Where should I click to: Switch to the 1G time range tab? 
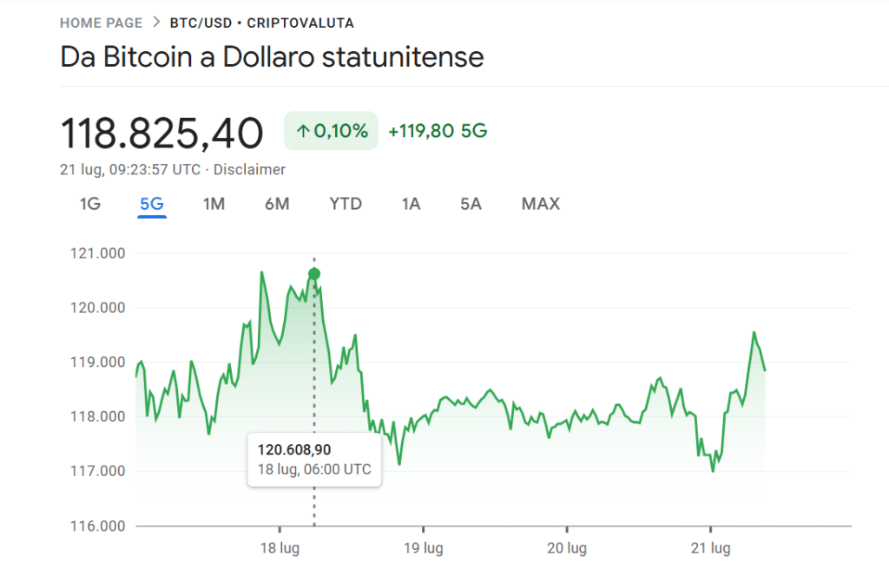point(90,205)
